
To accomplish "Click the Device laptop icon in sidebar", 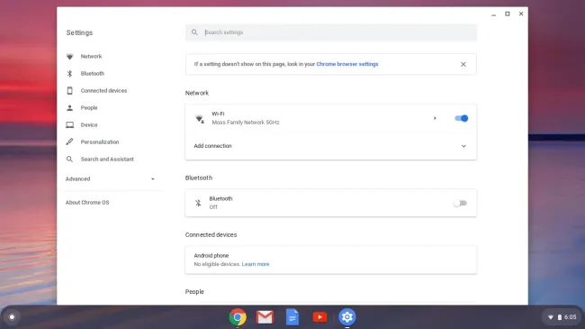I will (70, 125).
